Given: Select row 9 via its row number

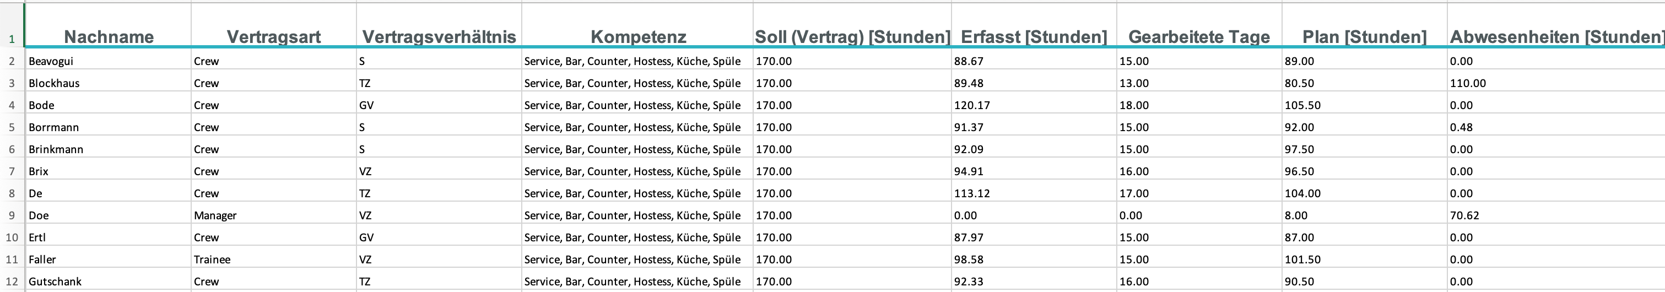Looking at the screenshot, I should click(x=12, y=215).
